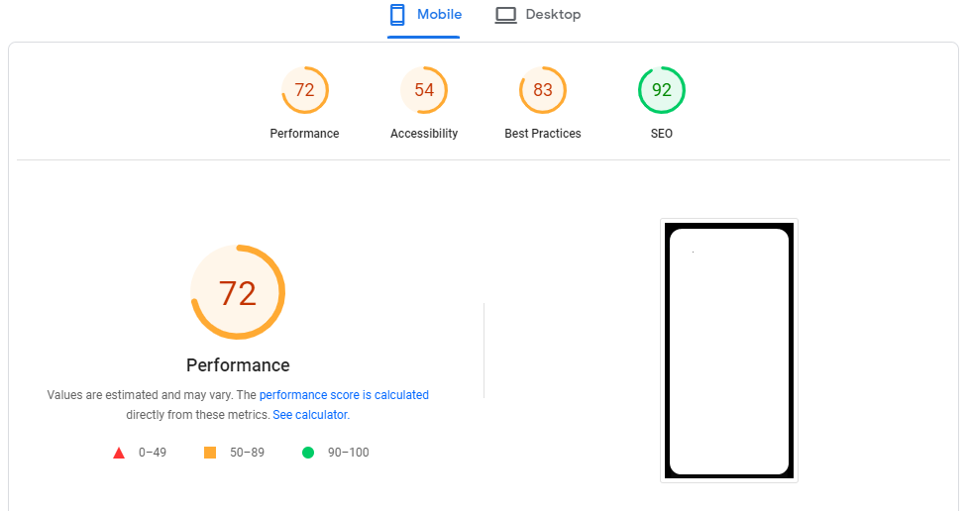This screenshot has width=967, height=511.
Task: Open the "performance score is calculated" link
Action: click(344, 395)
